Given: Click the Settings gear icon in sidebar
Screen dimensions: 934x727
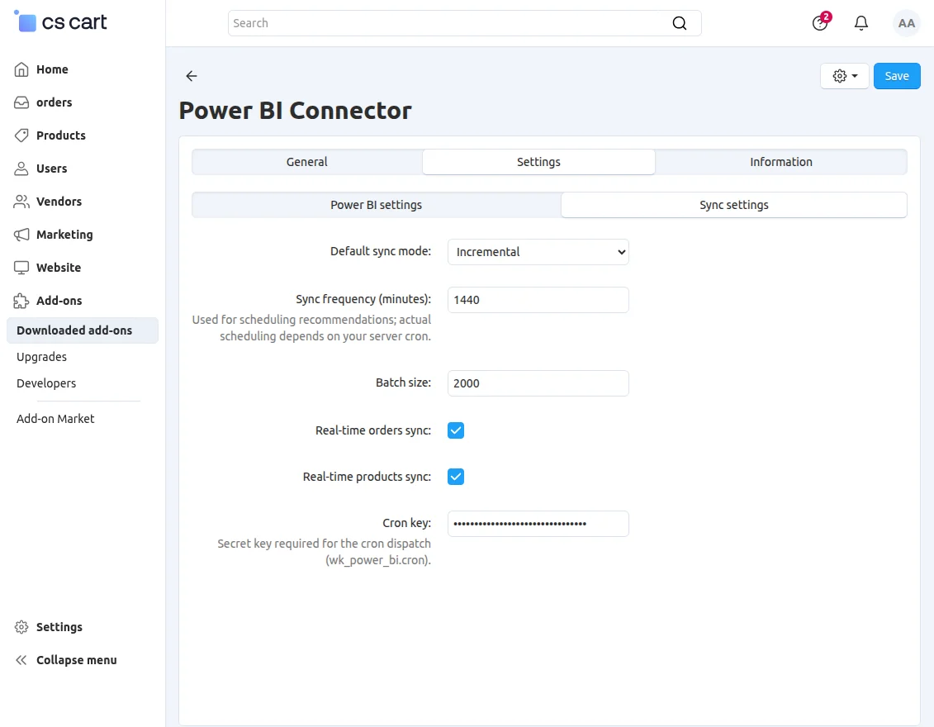Looking at the screenshot, I should [21, 627].
